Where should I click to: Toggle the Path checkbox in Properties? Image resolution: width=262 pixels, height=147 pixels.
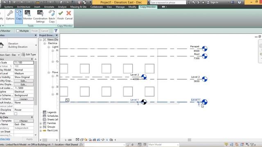pos(16,114)
